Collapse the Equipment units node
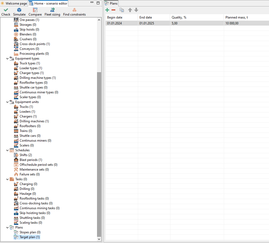Image resolution: width=269 pixels, height=243 pixels. click(7, 102)
